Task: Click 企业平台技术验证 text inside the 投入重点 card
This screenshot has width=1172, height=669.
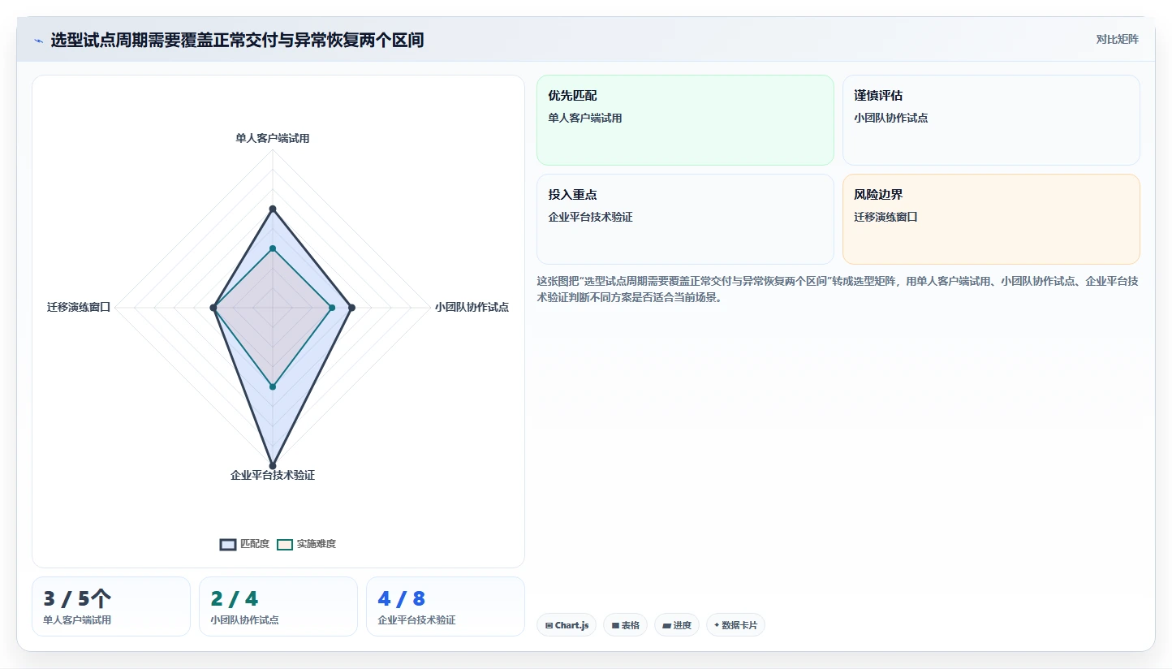Action: 590,217
